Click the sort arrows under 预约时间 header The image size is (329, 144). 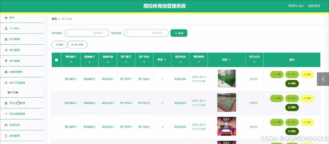(x=199, y=62)
